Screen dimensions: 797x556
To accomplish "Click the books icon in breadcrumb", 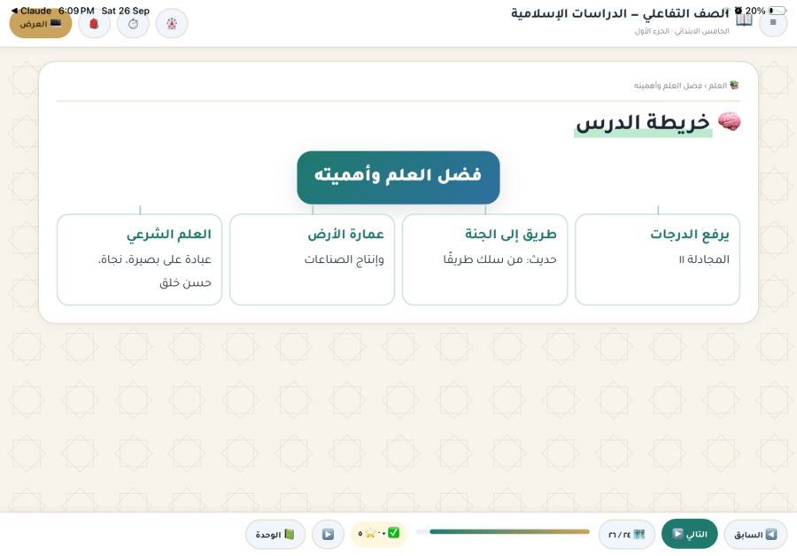I will (x=734, y=85).
